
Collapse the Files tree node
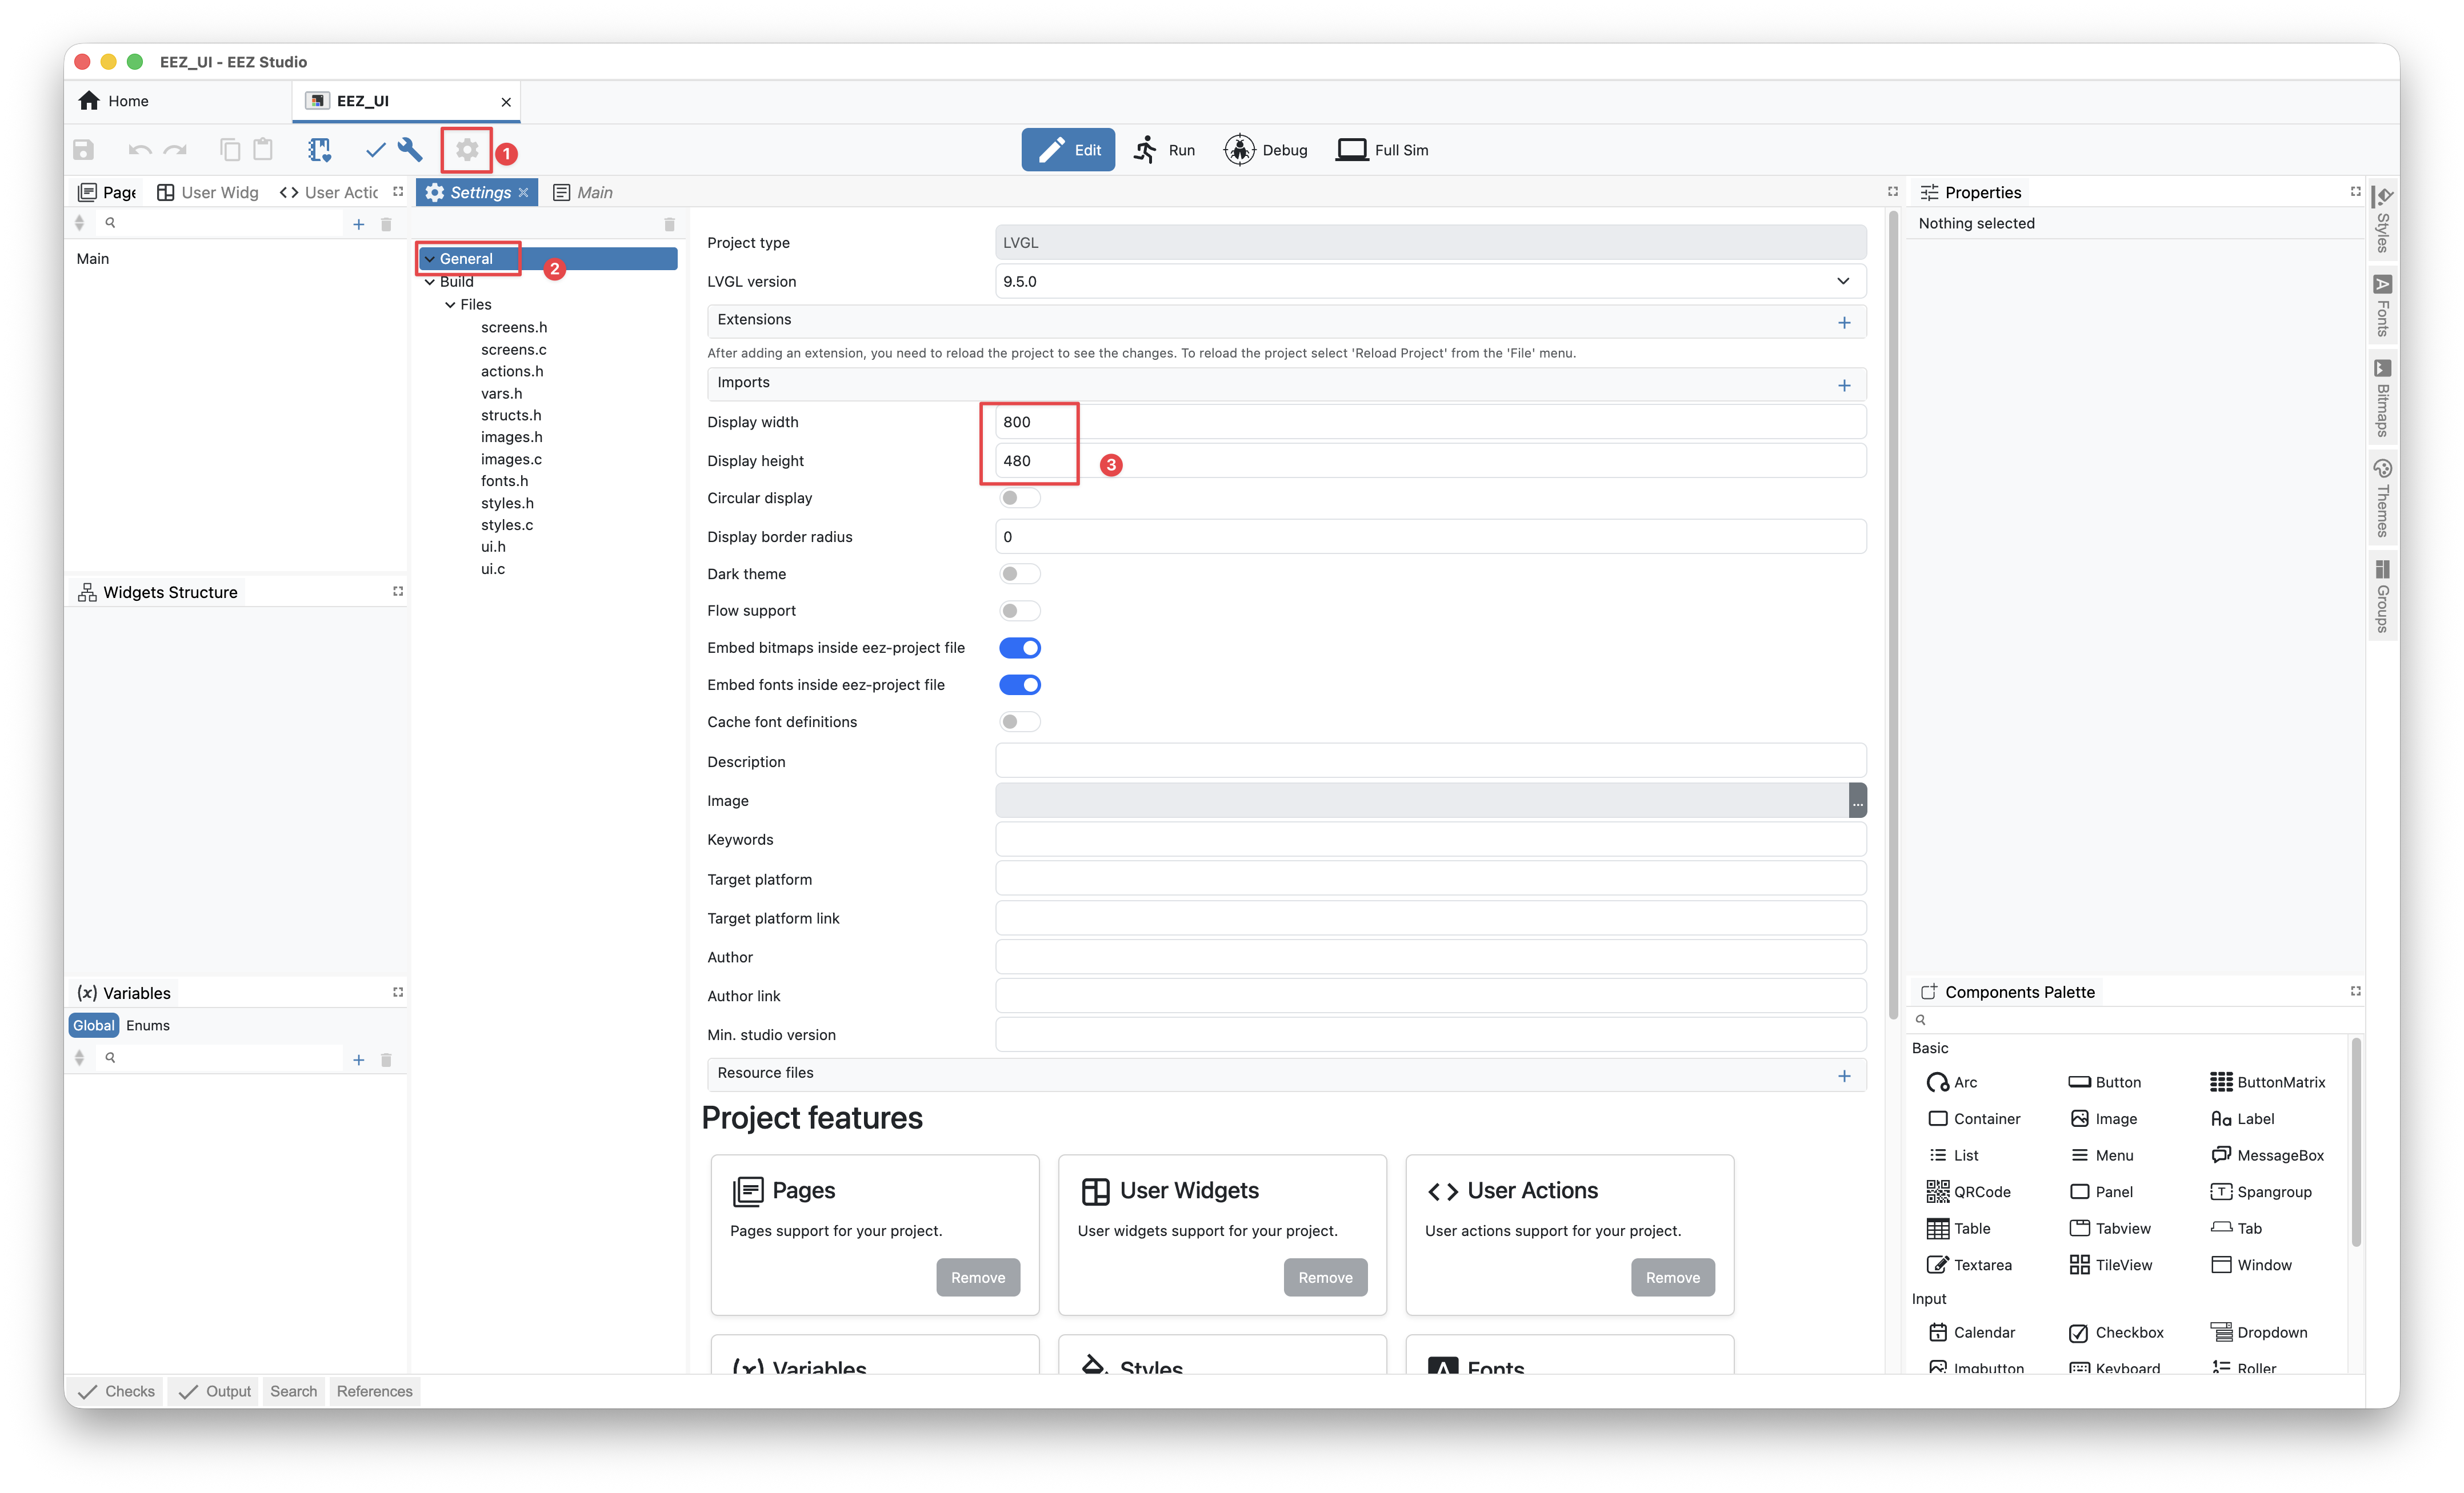click(450, 305)
